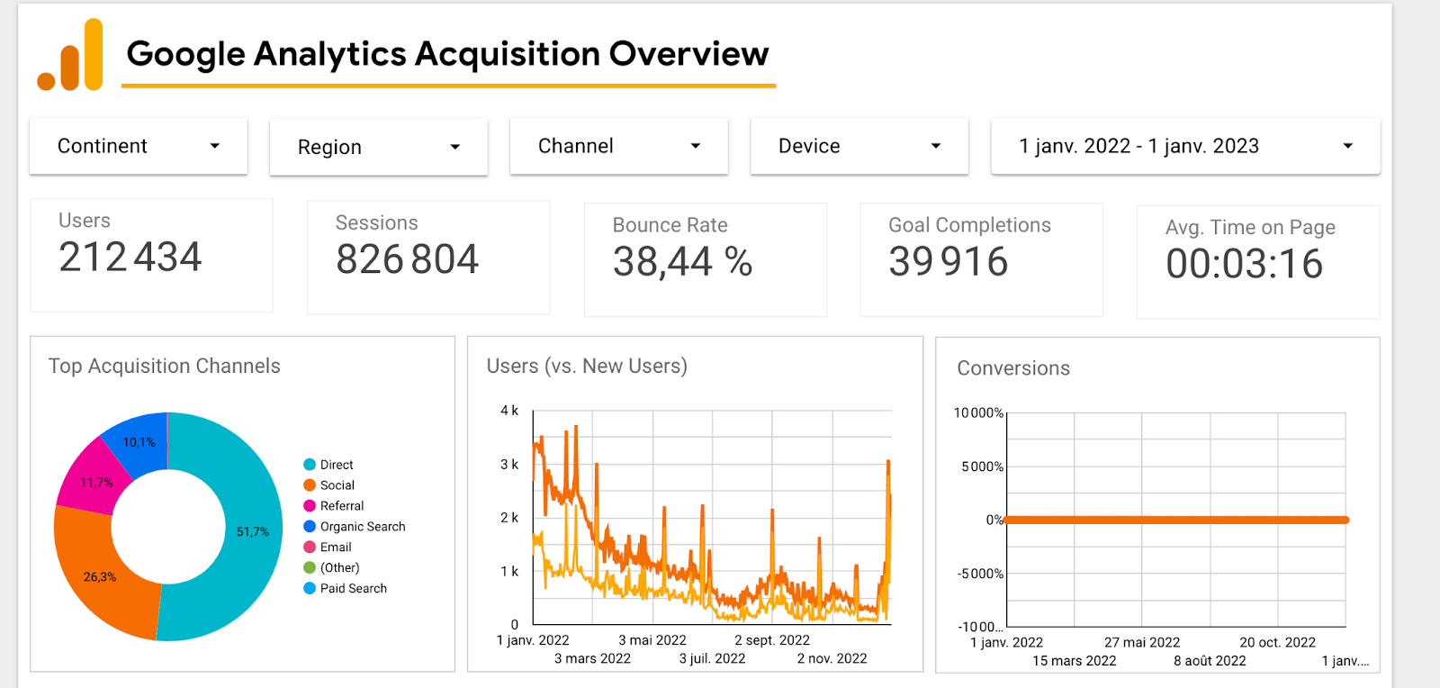
Task: Click the 15 mars 2022 axis label
Action: coord(1075,661)
